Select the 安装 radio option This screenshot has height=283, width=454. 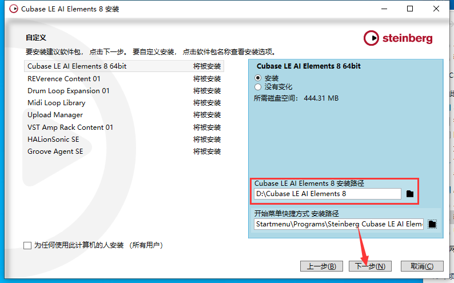(258, 78)
